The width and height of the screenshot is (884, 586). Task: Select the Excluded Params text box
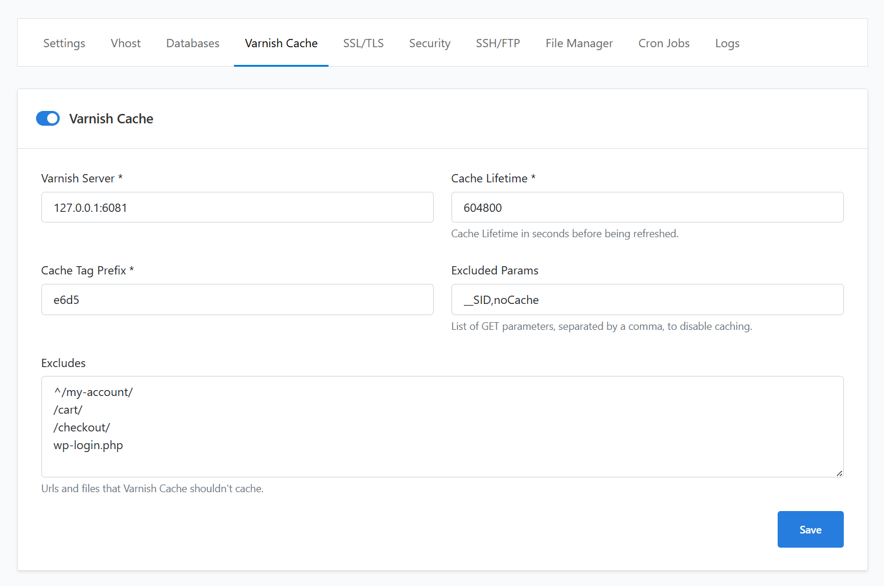[x=647, y=299]
